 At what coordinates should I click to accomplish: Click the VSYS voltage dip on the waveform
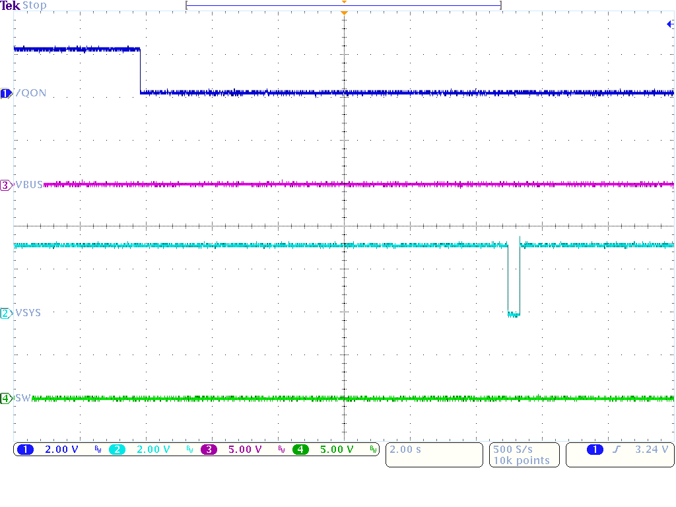(513, 315)
